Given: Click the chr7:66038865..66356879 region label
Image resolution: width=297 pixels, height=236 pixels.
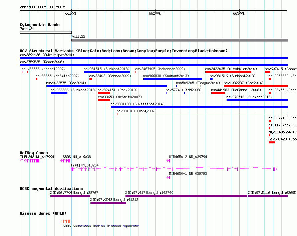Looking at the screenshot, I should point(43,7).
